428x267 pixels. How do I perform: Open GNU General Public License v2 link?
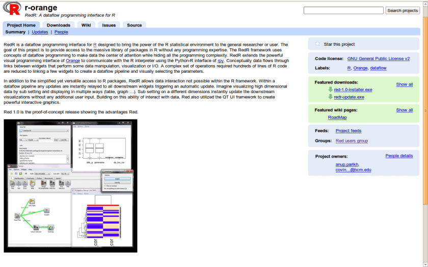379,59
